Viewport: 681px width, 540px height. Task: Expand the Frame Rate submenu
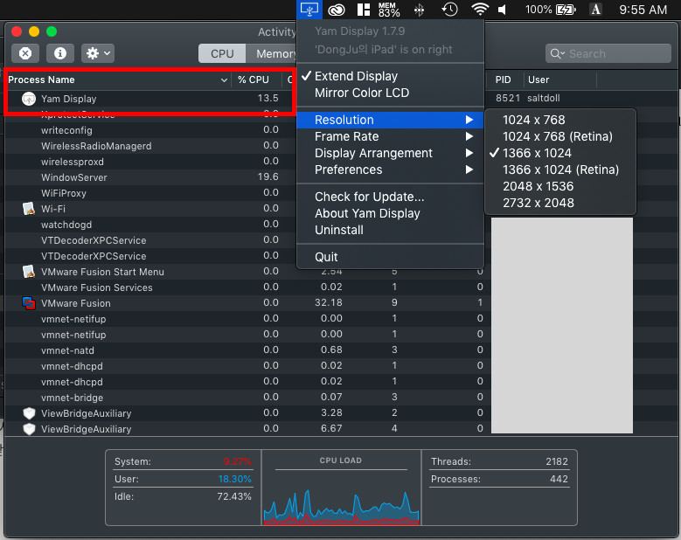coord(390,136)
